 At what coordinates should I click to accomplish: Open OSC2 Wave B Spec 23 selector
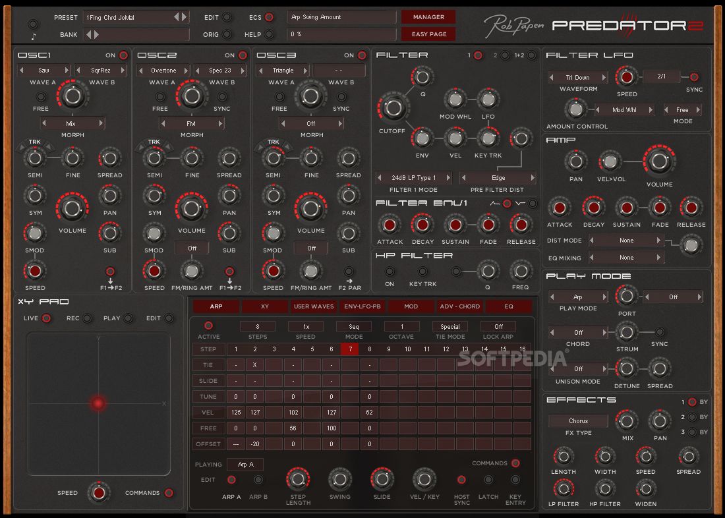[220, 71]
